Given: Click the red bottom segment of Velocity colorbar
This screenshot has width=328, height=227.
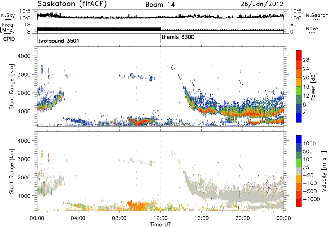Looking at the screenshot, I should point(299,203).
